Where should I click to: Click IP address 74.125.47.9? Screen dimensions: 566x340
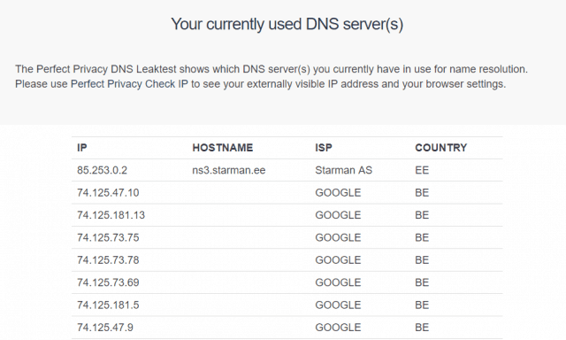coord(105,328)
